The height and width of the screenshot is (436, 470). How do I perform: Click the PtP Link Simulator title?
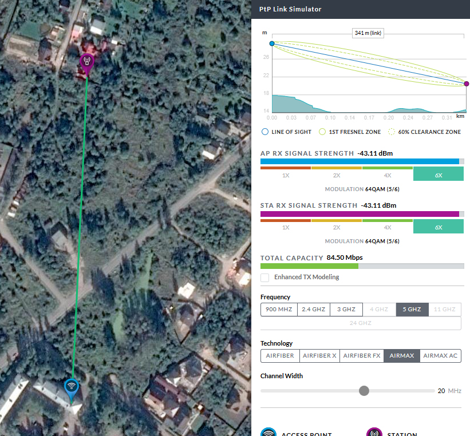[290, 9]
